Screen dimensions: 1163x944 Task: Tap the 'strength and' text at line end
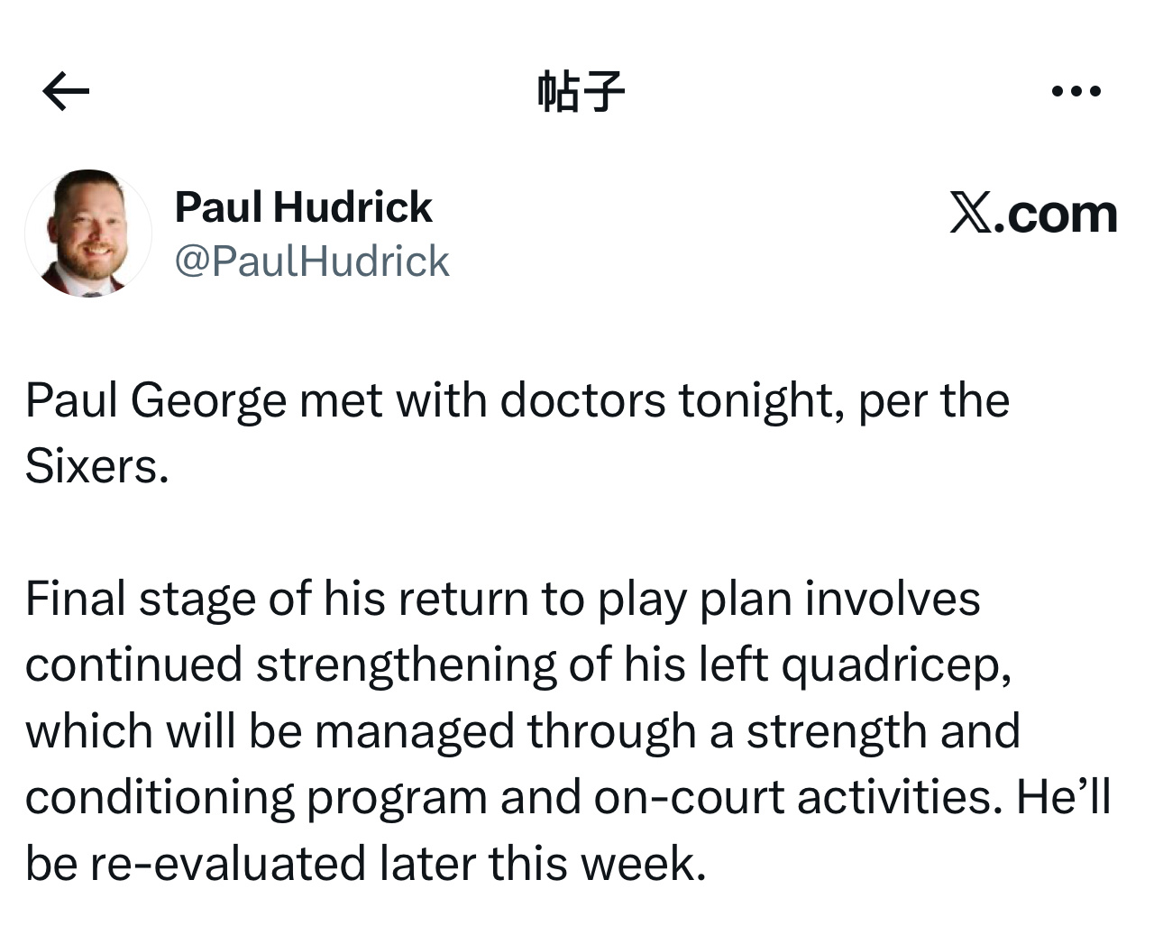point(883,731)
